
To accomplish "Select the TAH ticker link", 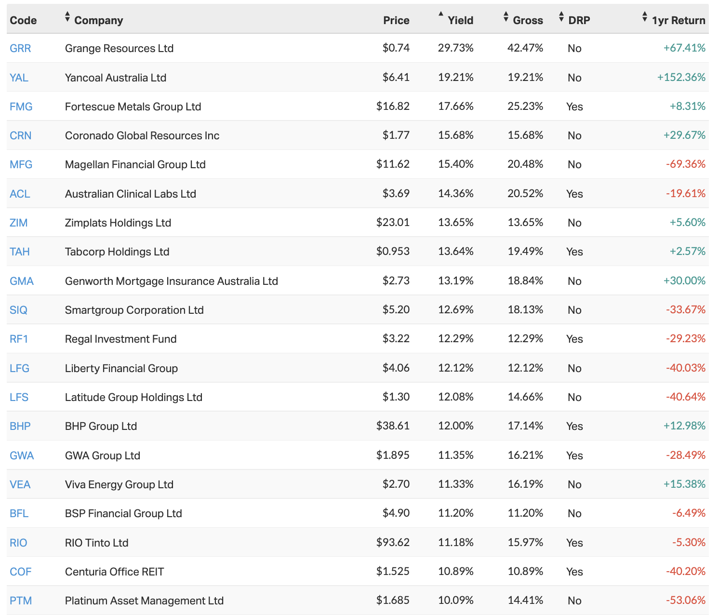I will pos(20,252).
